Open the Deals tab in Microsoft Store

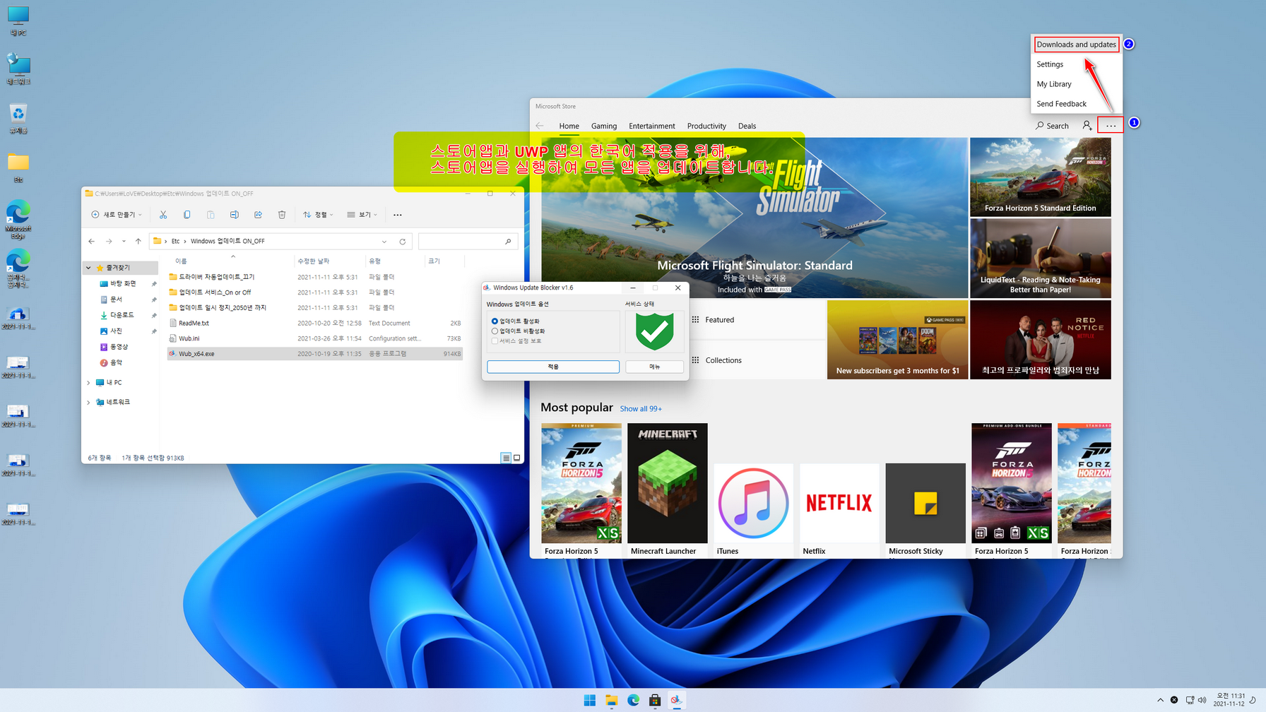[747, 126]
